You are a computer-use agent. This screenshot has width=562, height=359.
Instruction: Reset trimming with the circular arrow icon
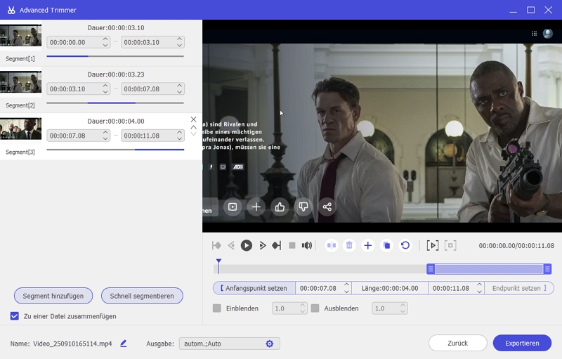pos(405,245)
